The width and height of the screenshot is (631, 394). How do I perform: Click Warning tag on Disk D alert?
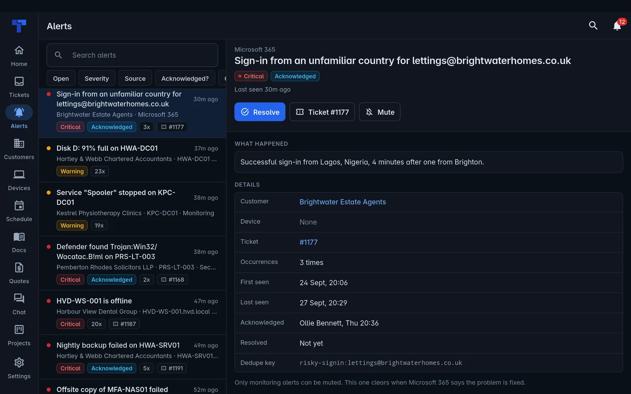(72, 171)
